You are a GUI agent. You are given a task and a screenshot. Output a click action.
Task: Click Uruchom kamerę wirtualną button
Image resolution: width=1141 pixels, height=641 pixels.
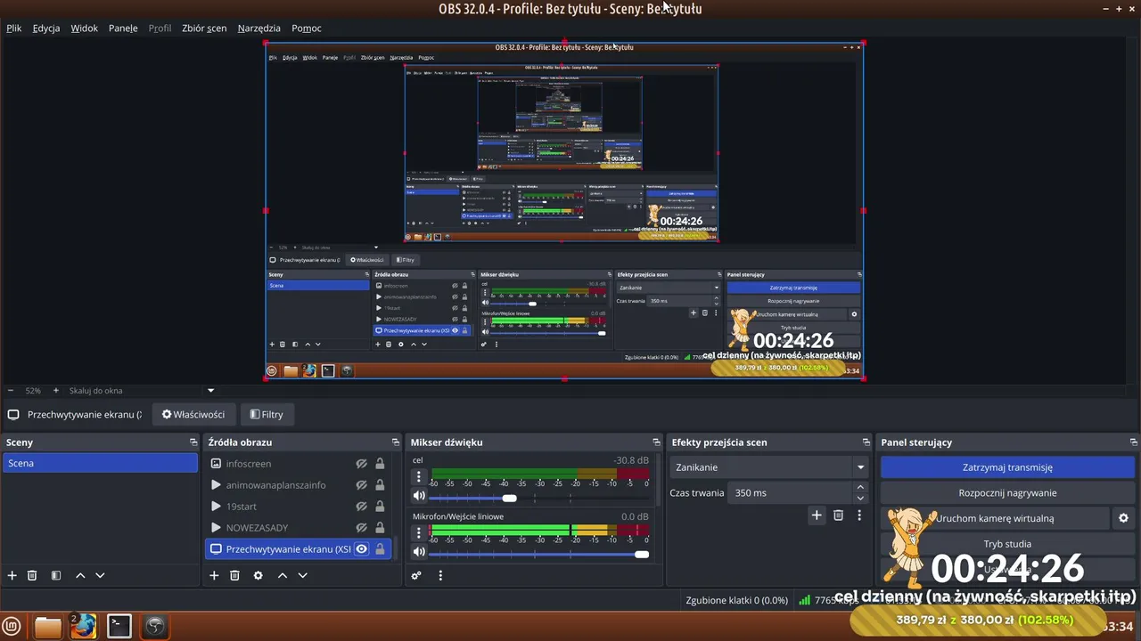(x=995, y=518)
